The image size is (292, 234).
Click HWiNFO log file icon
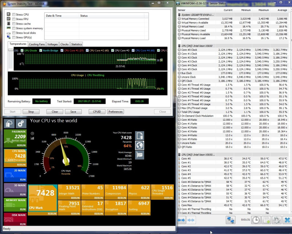point(266,220)
